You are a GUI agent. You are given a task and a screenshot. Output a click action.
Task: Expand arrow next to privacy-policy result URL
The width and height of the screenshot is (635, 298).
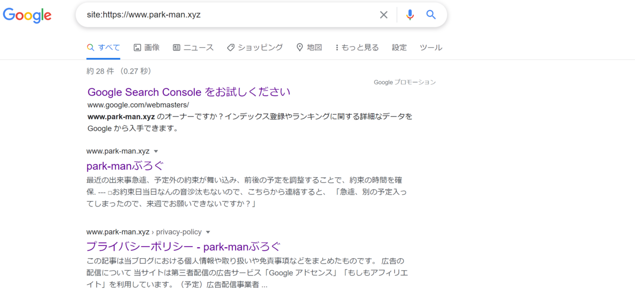[208, 232]
